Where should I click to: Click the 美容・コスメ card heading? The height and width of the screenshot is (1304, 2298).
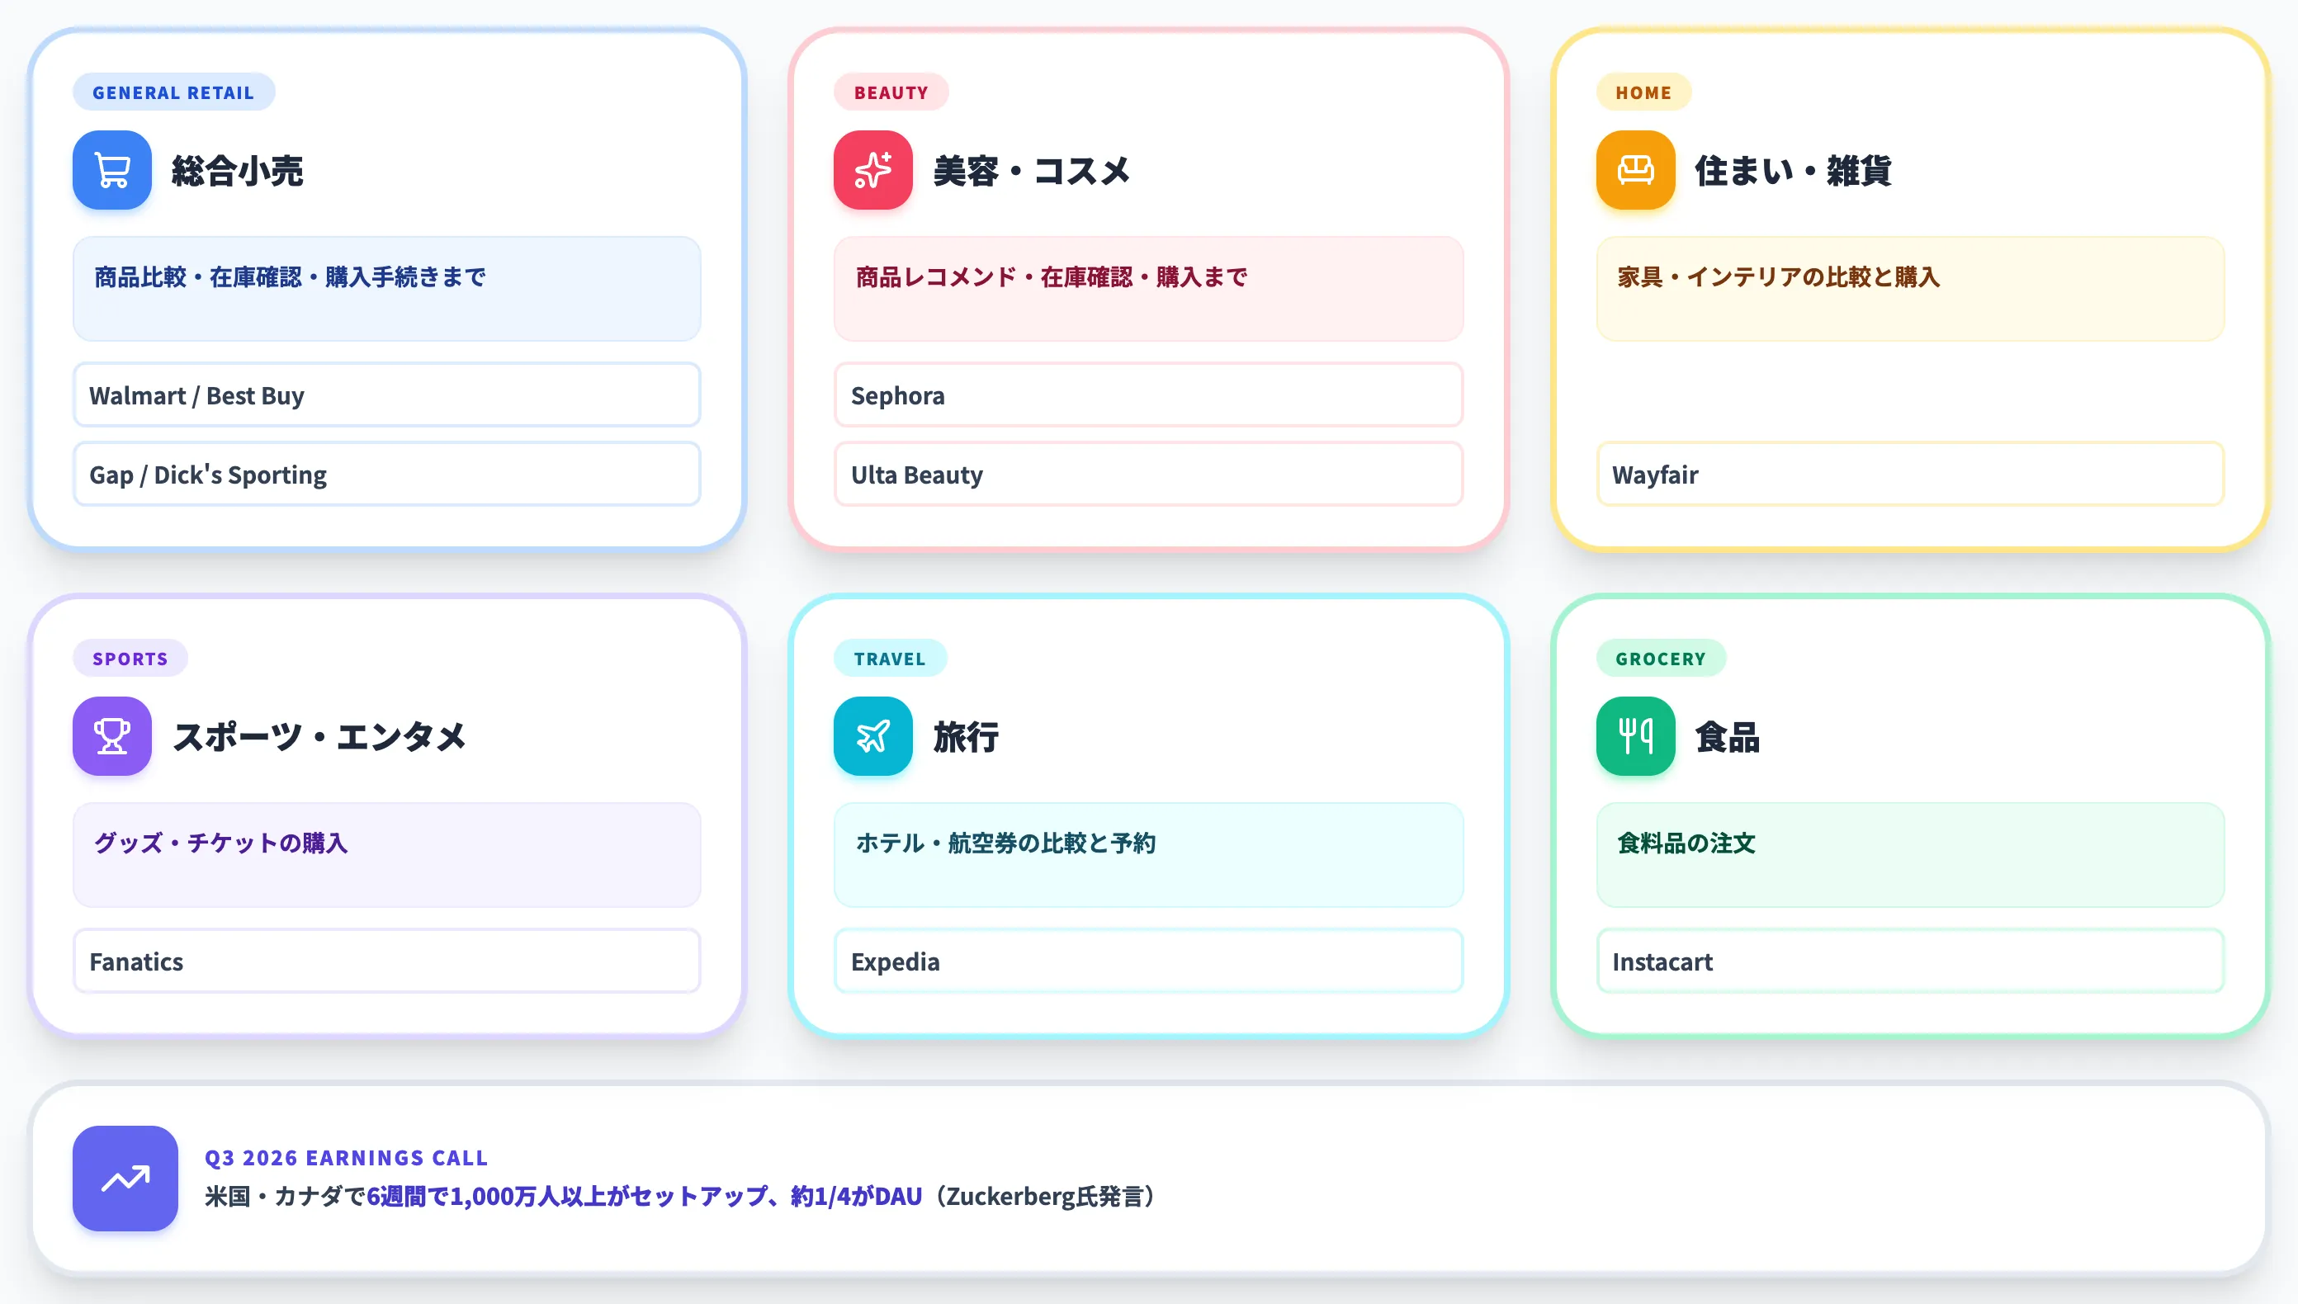click(x=1032, y=170)
